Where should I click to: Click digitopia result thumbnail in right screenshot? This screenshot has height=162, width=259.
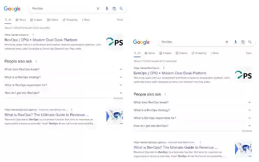coord(244,149)
